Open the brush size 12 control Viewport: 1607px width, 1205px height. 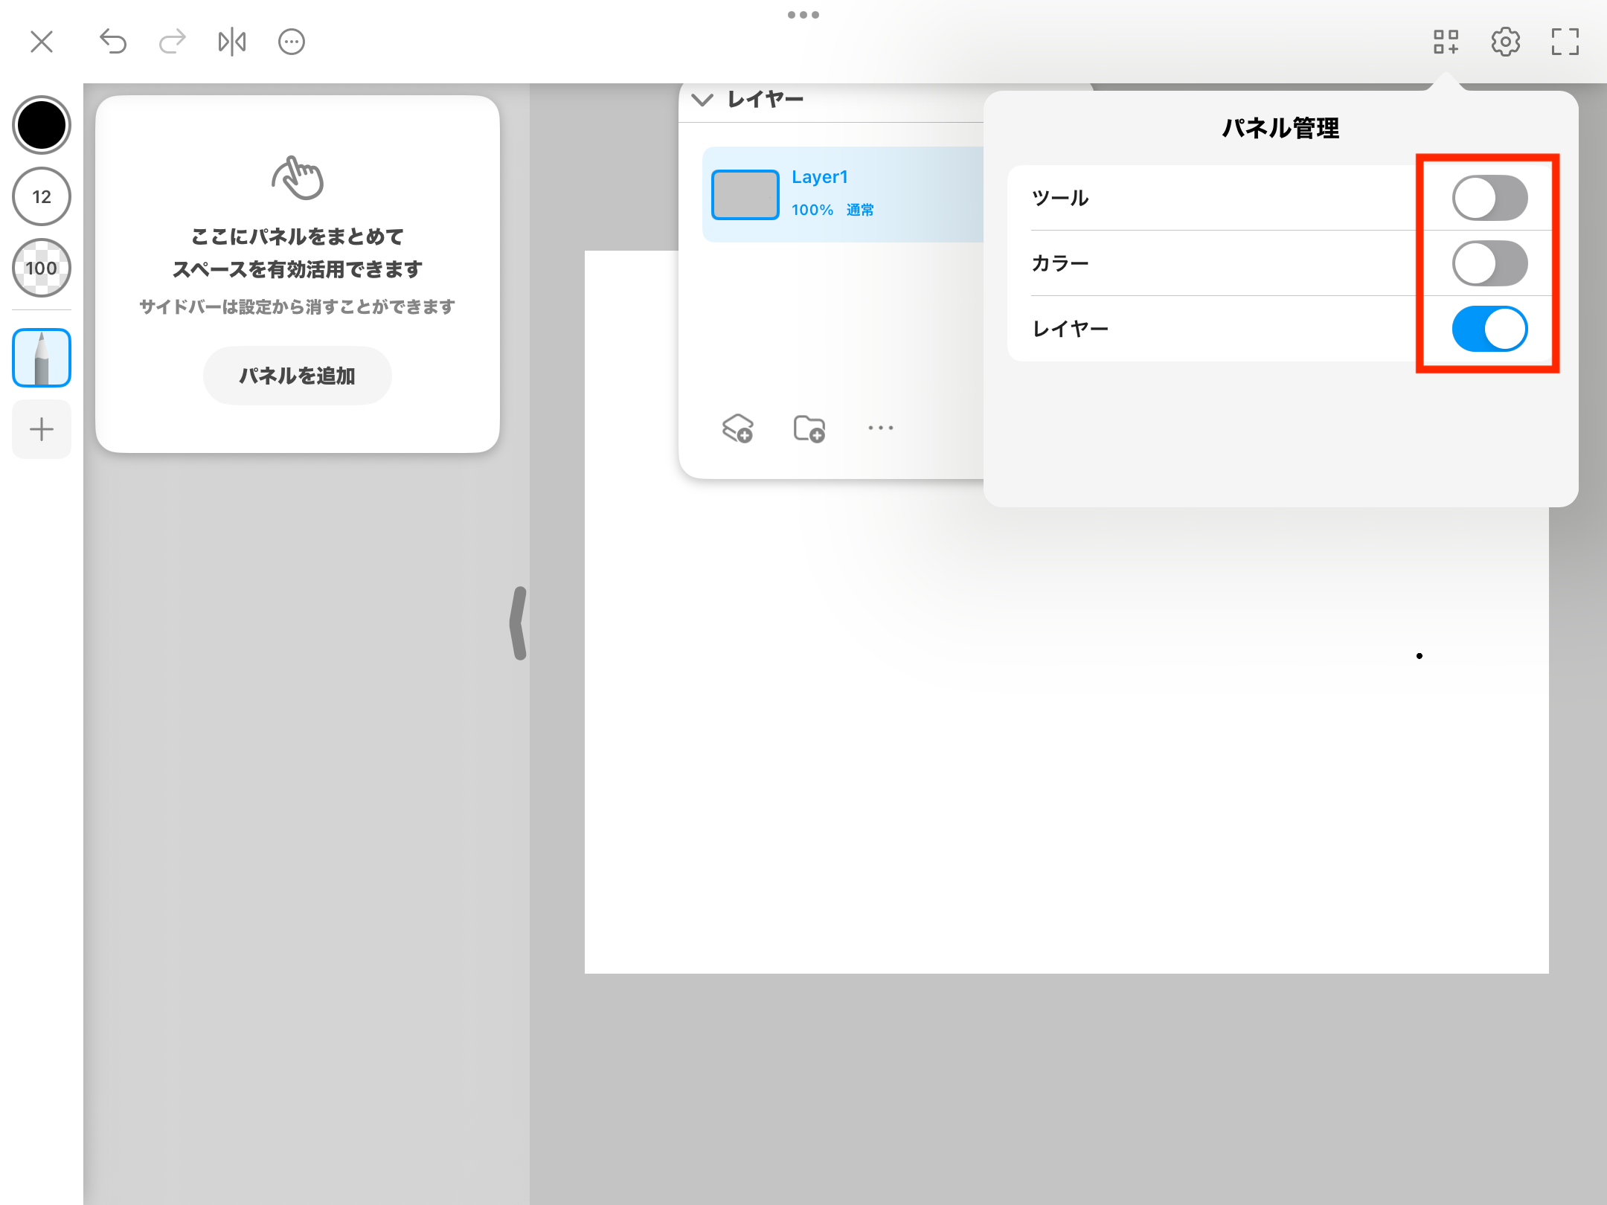(x=42, y=196)
